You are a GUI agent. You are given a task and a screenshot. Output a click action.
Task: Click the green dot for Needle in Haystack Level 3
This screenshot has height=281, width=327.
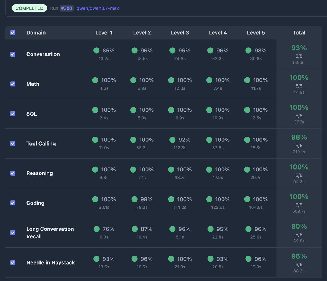(x=171, y=259)
